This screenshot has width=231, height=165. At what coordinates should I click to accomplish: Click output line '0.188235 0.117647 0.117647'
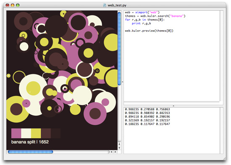[147, 124]
